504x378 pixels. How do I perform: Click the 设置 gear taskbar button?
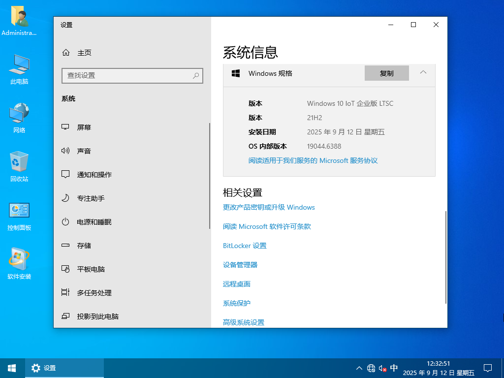pyautogui.click(x=64, y=368)
